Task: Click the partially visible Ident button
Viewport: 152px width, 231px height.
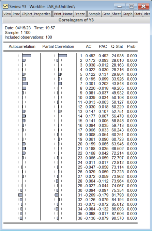Action: [x=147, y=14]
